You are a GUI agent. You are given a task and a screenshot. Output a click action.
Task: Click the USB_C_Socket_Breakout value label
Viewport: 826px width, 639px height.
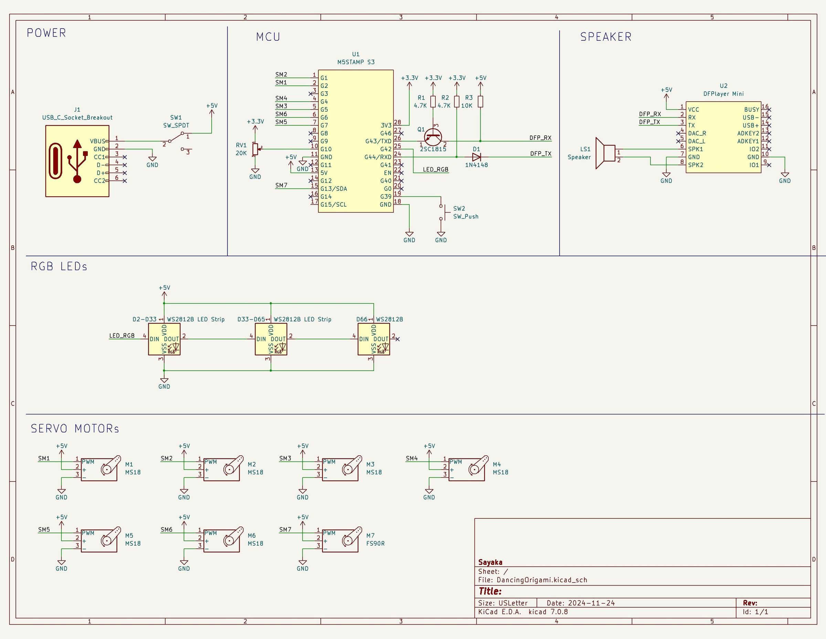(x=77, y=117)
